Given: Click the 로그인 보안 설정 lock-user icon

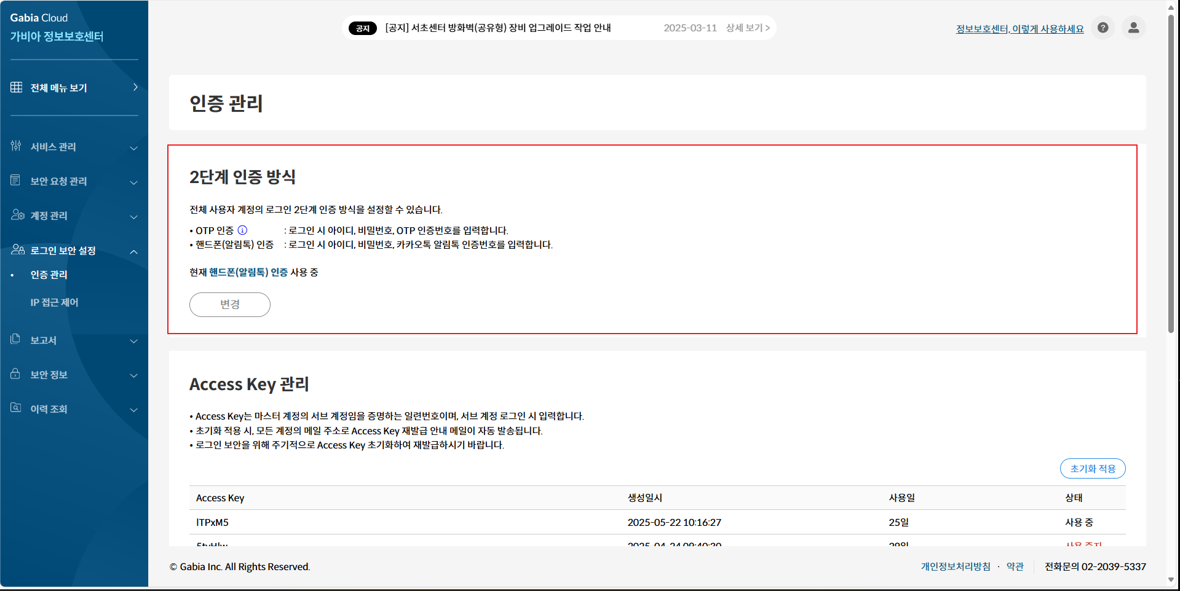Looking at the screenshot, I should tap(17, 249).
